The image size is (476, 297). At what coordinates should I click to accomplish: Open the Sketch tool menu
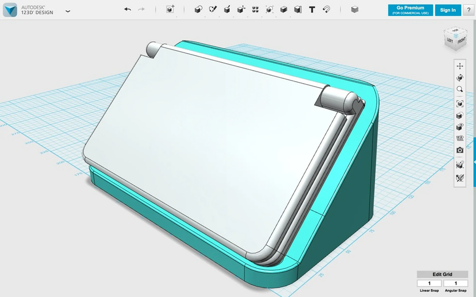click(x=213, y=9)
